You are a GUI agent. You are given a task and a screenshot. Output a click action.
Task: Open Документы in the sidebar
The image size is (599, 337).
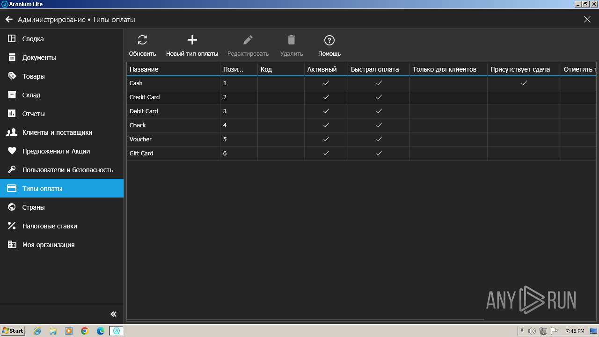coord(62,58)
